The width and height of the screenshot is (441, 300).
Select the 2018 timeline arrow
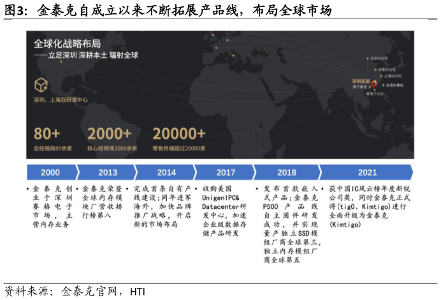tap(286, 172)
